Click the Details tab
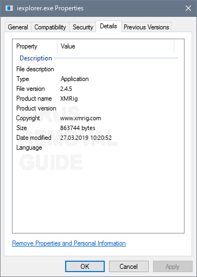Image resolution: width=197 pixels, height=277 pixels. point(109,26)
